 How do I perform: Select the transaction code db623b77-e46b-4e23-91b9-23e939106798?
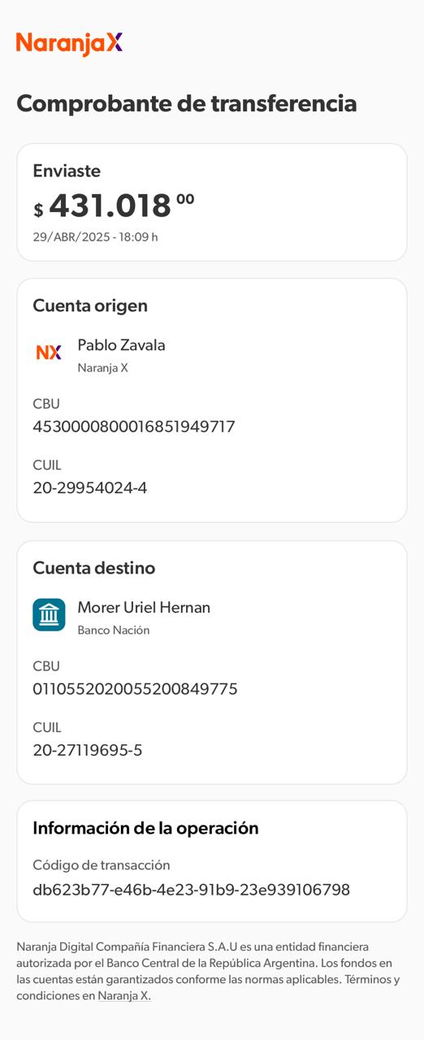(x=192, y=890)
